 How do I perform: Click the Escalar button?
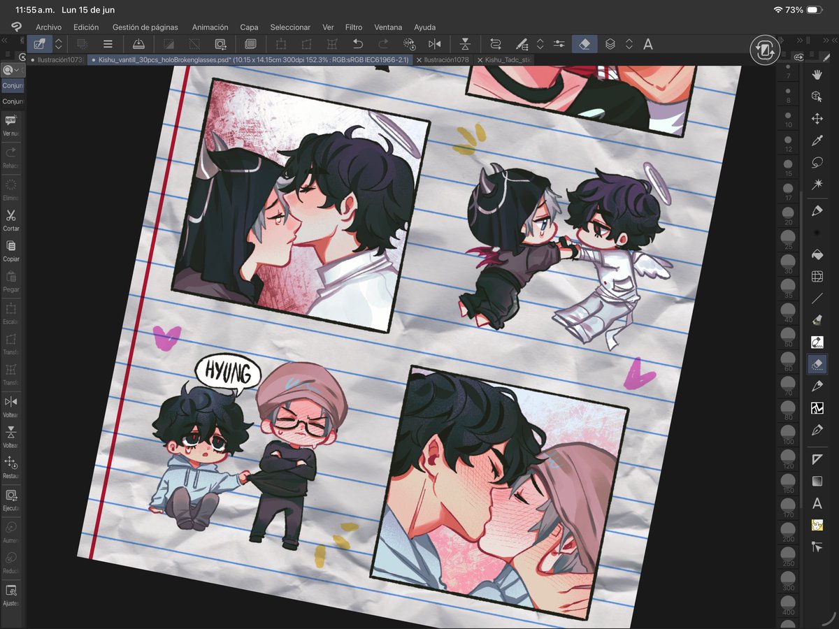pos(11,314)
